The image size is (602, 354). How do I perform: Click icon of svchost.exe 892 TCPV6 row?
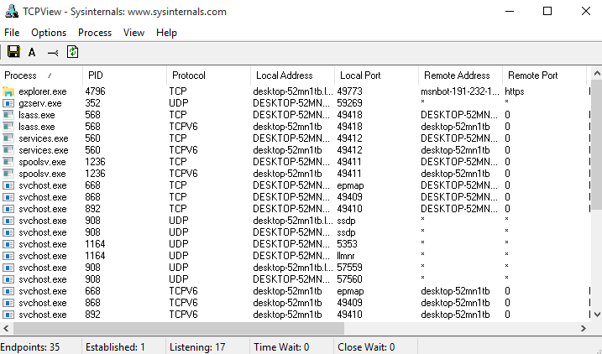coord(8,315)
